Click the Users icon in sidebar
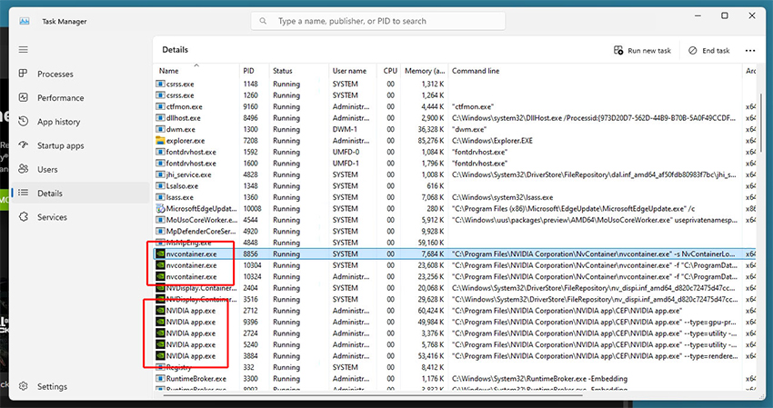The image size is (773, 408). tap(23, 169)
